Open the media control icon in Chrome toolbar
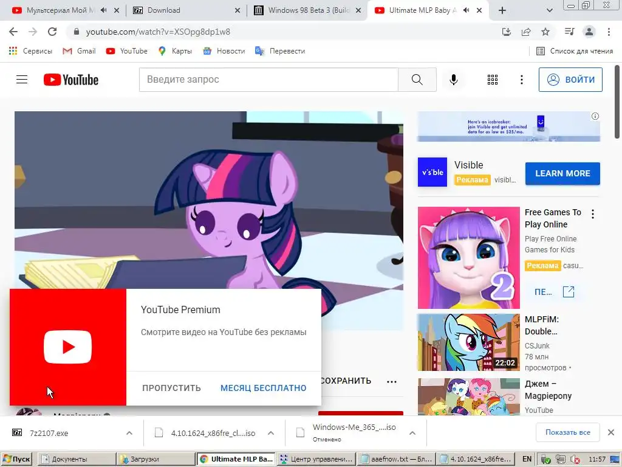The image size is (622, 467). click(x=569, y=32)
